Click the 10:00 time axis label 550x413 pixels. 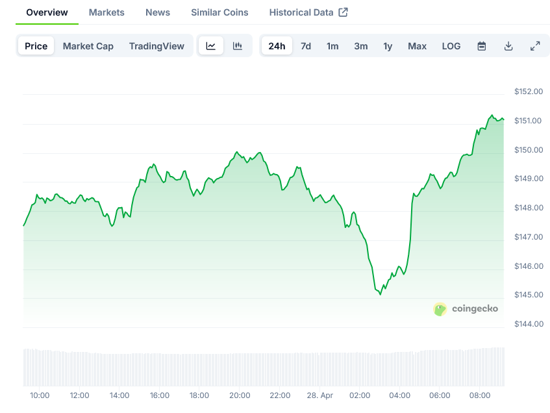point(40,395)
